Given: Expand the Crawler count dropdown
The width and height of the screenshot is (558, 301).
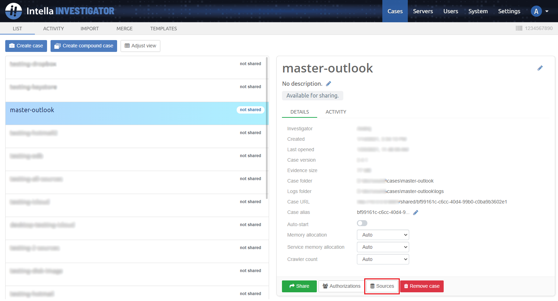Looking at the screenshot, I should (383, 259).
